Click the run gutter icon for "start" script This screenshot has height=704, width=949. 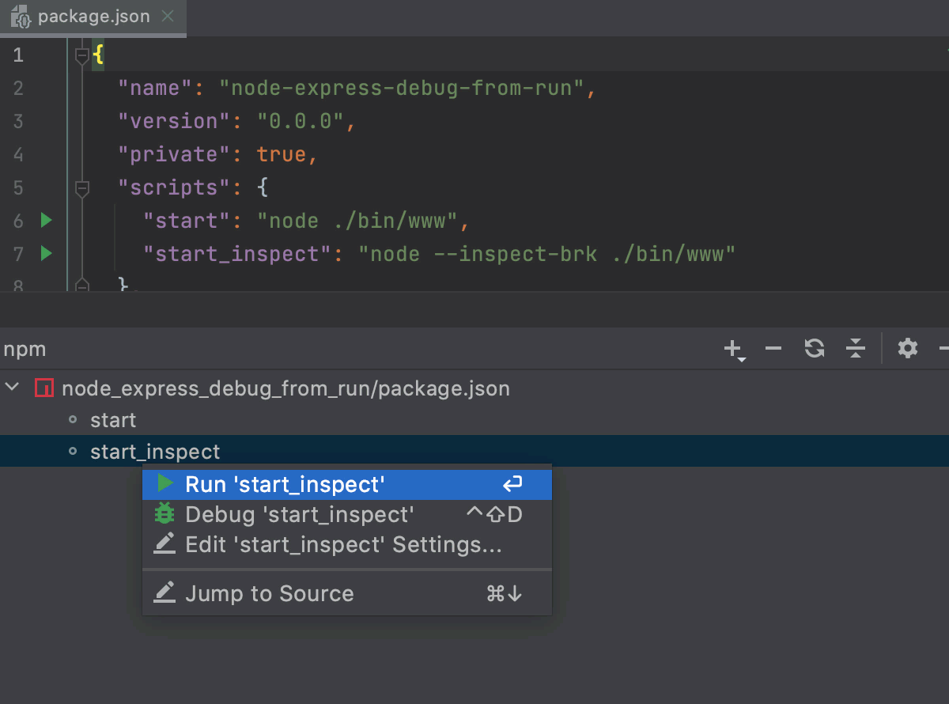point(46,221)
